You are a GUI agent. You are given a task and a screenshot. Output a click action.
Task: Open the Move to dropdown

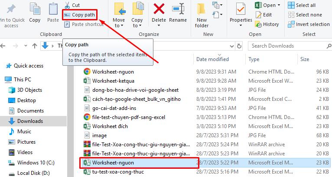point(119,15)
